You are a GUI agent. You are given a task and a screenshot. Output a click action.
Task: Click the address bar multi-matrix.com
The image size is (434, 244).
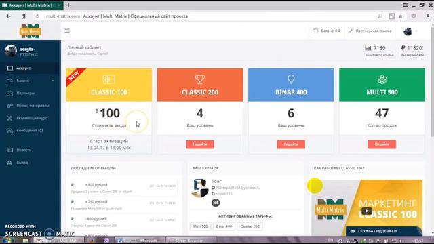pyautogui.click(x=63, y=16)
